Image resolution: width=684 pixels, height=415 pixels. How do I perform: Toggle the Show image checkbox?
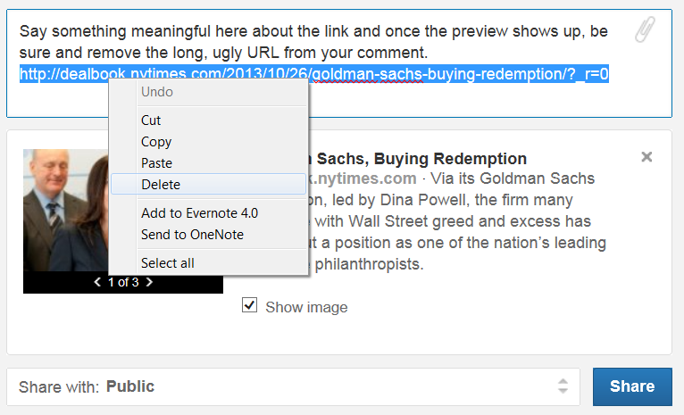coord(250,306)
